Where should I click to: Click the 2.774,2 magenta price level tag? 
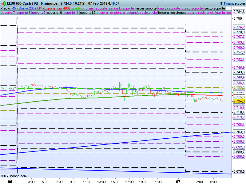[x=239, y=27]
